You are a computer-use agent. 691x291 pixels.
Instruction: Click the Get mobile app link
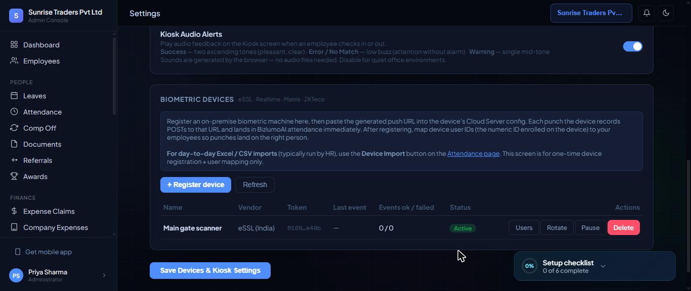[x=49, y=252]
